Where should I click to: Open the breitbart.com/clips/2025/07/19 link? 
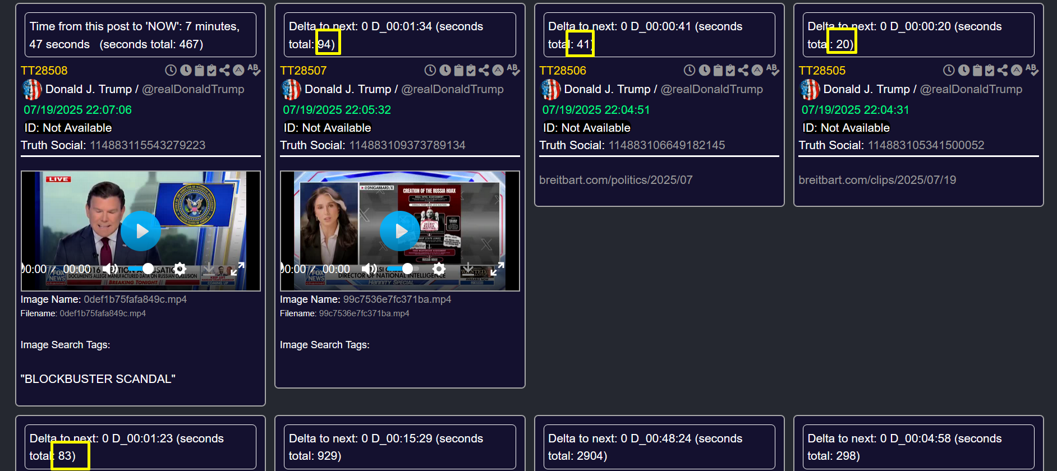click(x=877, y=180)
